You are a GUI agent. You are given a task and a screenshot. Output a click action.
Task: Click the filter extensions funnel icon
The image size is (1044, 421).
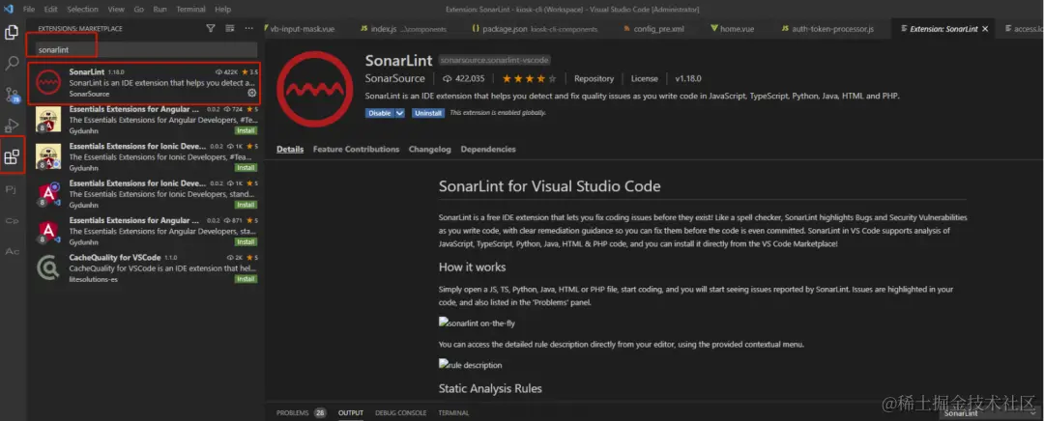tap(211, 29)
